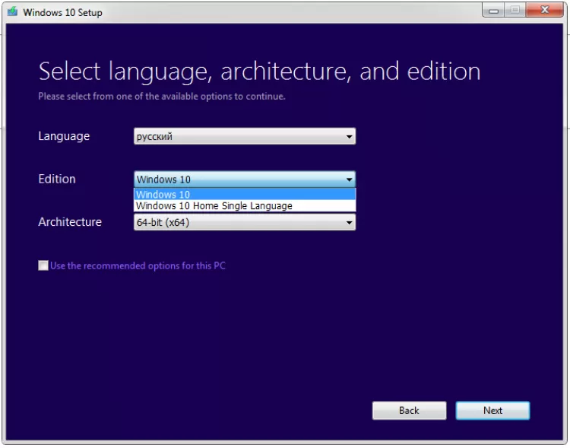Open the Architecture dropdown 64-bit (x64)

pos(245,222)
